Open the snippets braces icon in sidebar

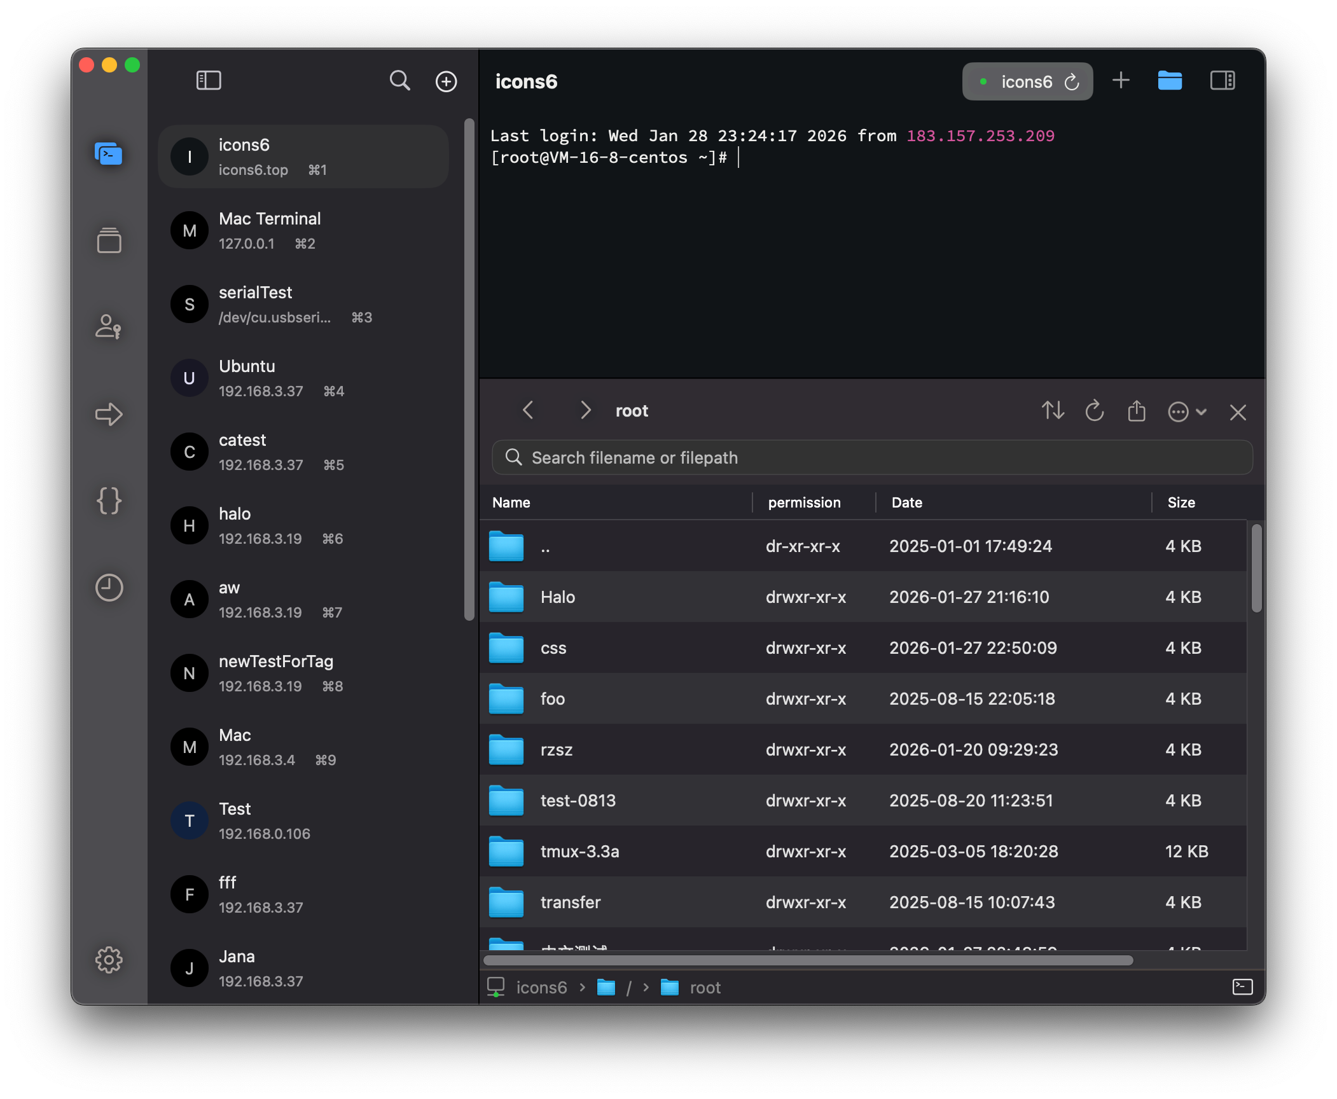[x=109, y=501]
